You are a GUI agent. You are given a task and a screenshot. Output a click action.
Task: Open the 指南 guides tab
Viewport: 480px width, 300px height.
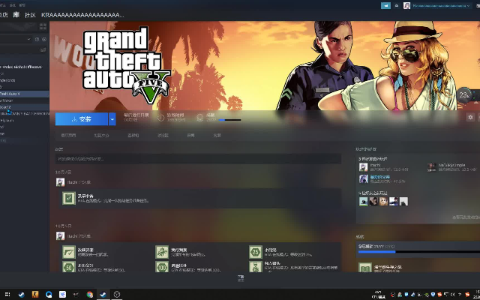pyautogui.click(x=190, y=135)
